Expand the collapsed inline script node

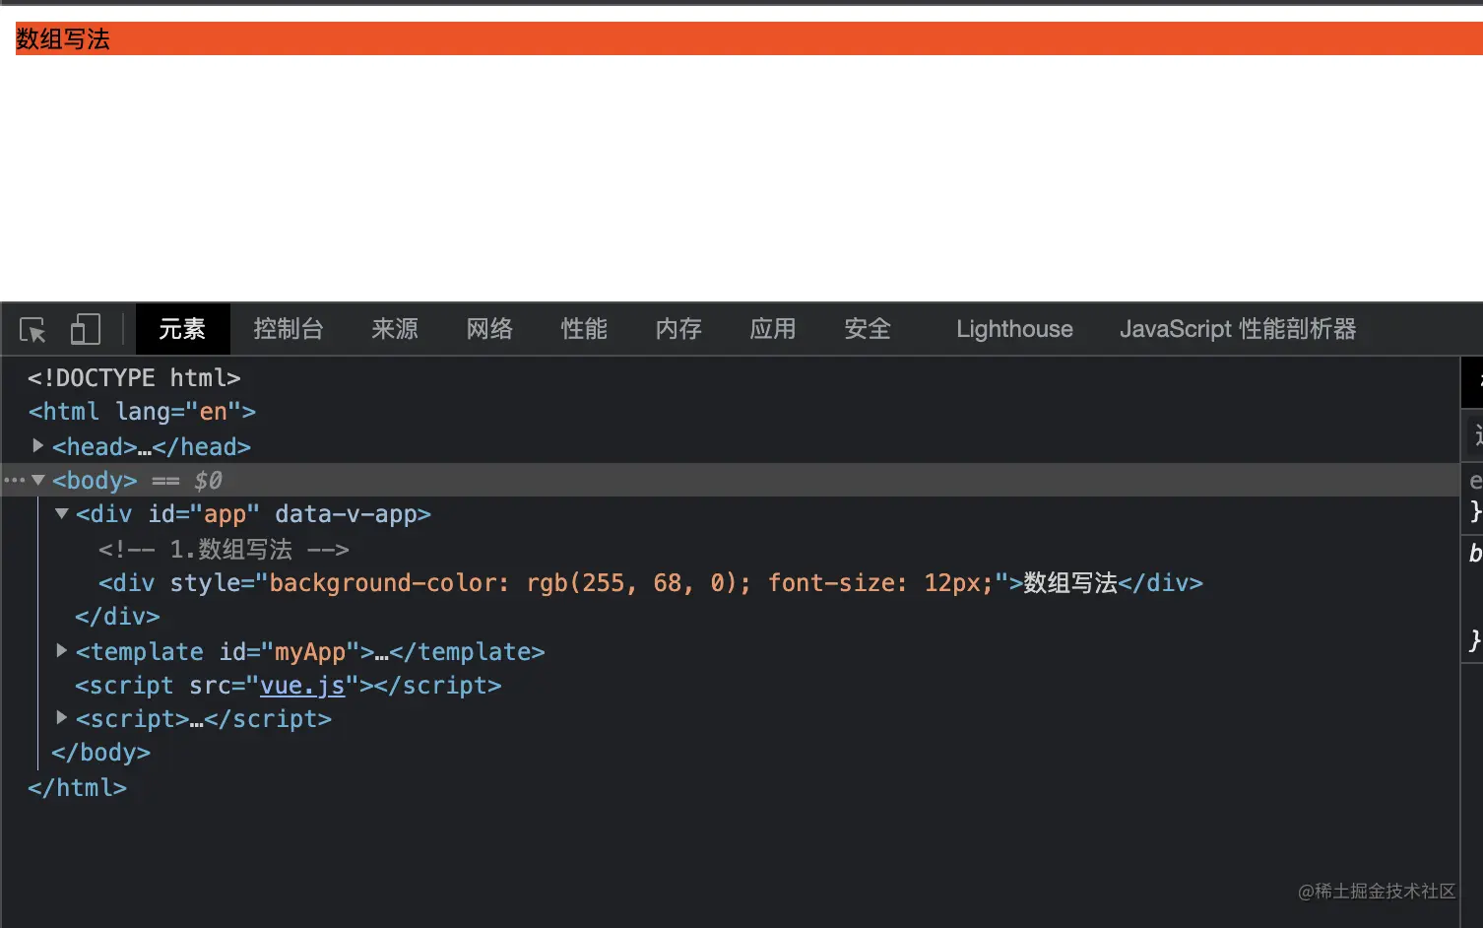pos(61,718)
